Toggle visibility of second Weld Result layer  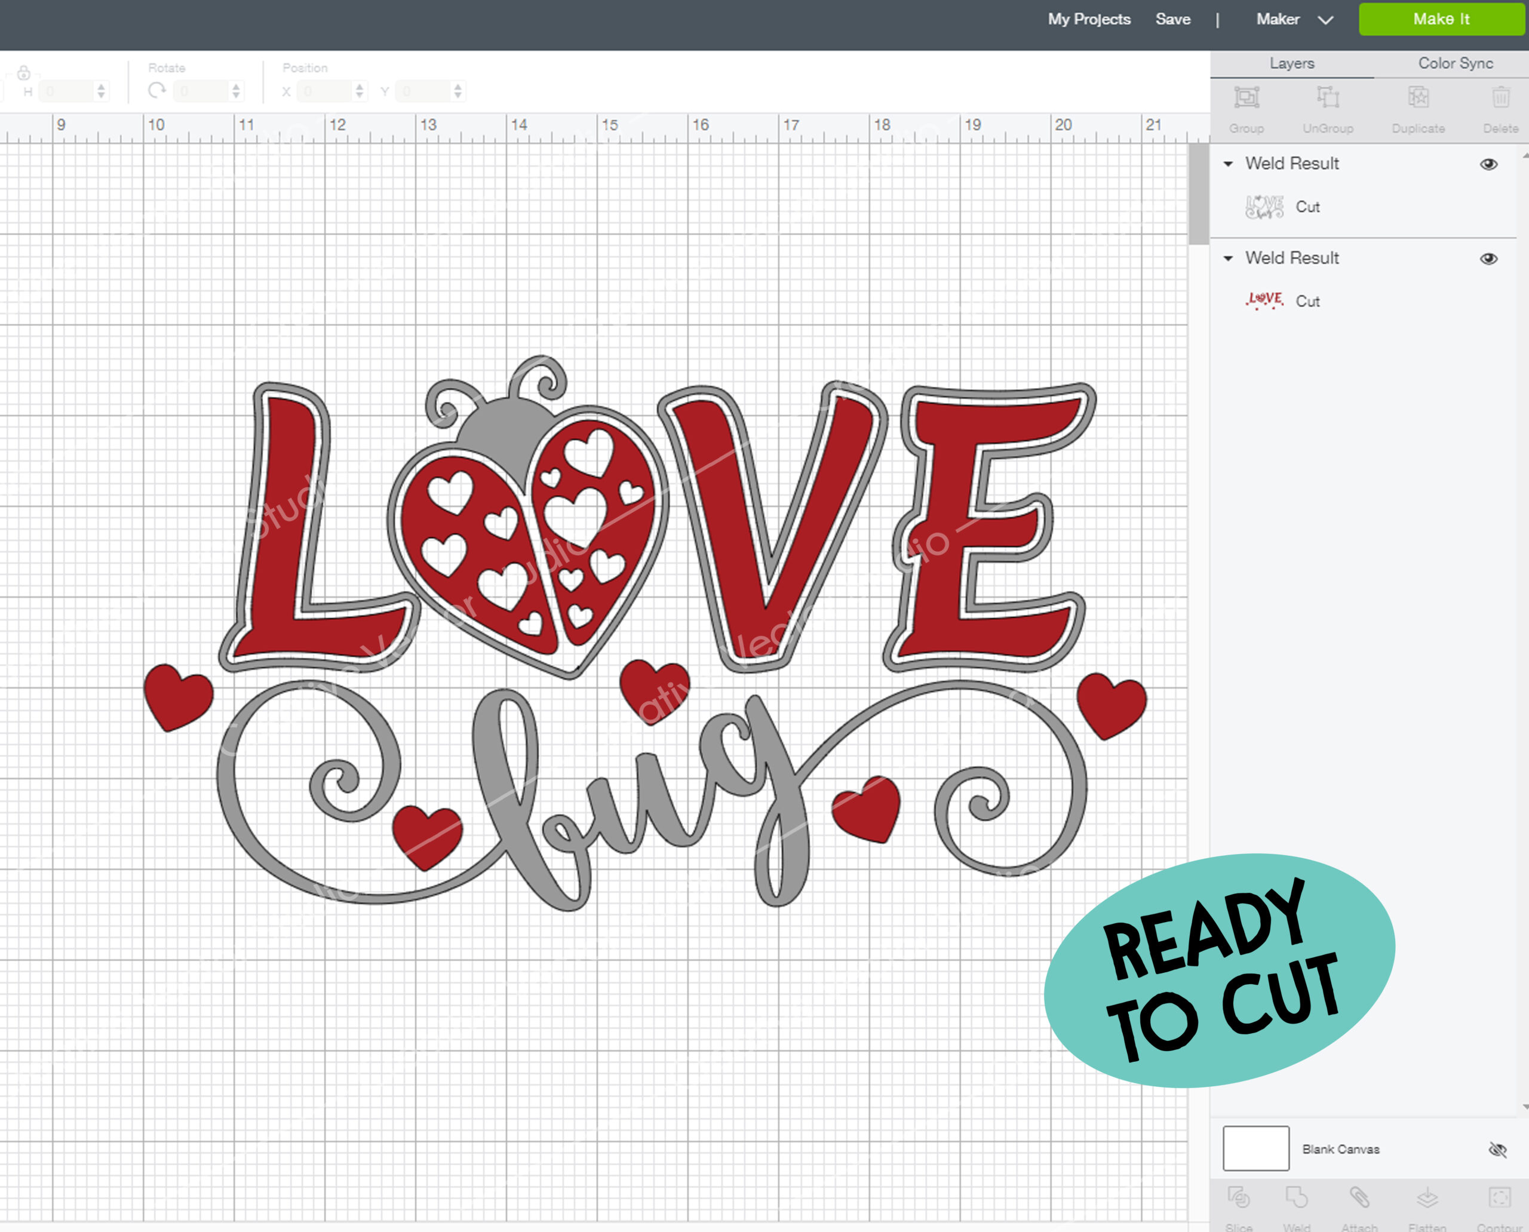[1488, 259]
